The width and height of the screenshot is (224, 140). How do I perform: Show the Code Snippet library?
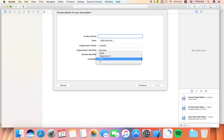click(x=197, y=91)
